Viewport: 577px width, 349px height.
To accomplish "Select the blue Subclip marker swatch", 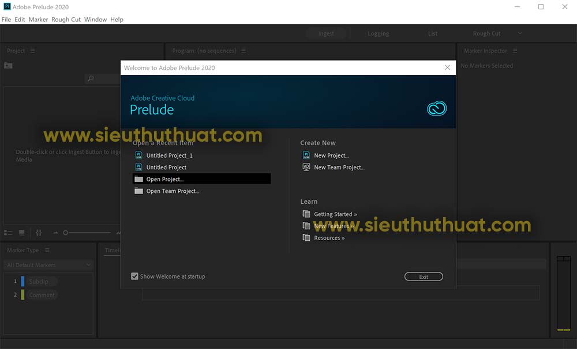I will pos(23,282).
